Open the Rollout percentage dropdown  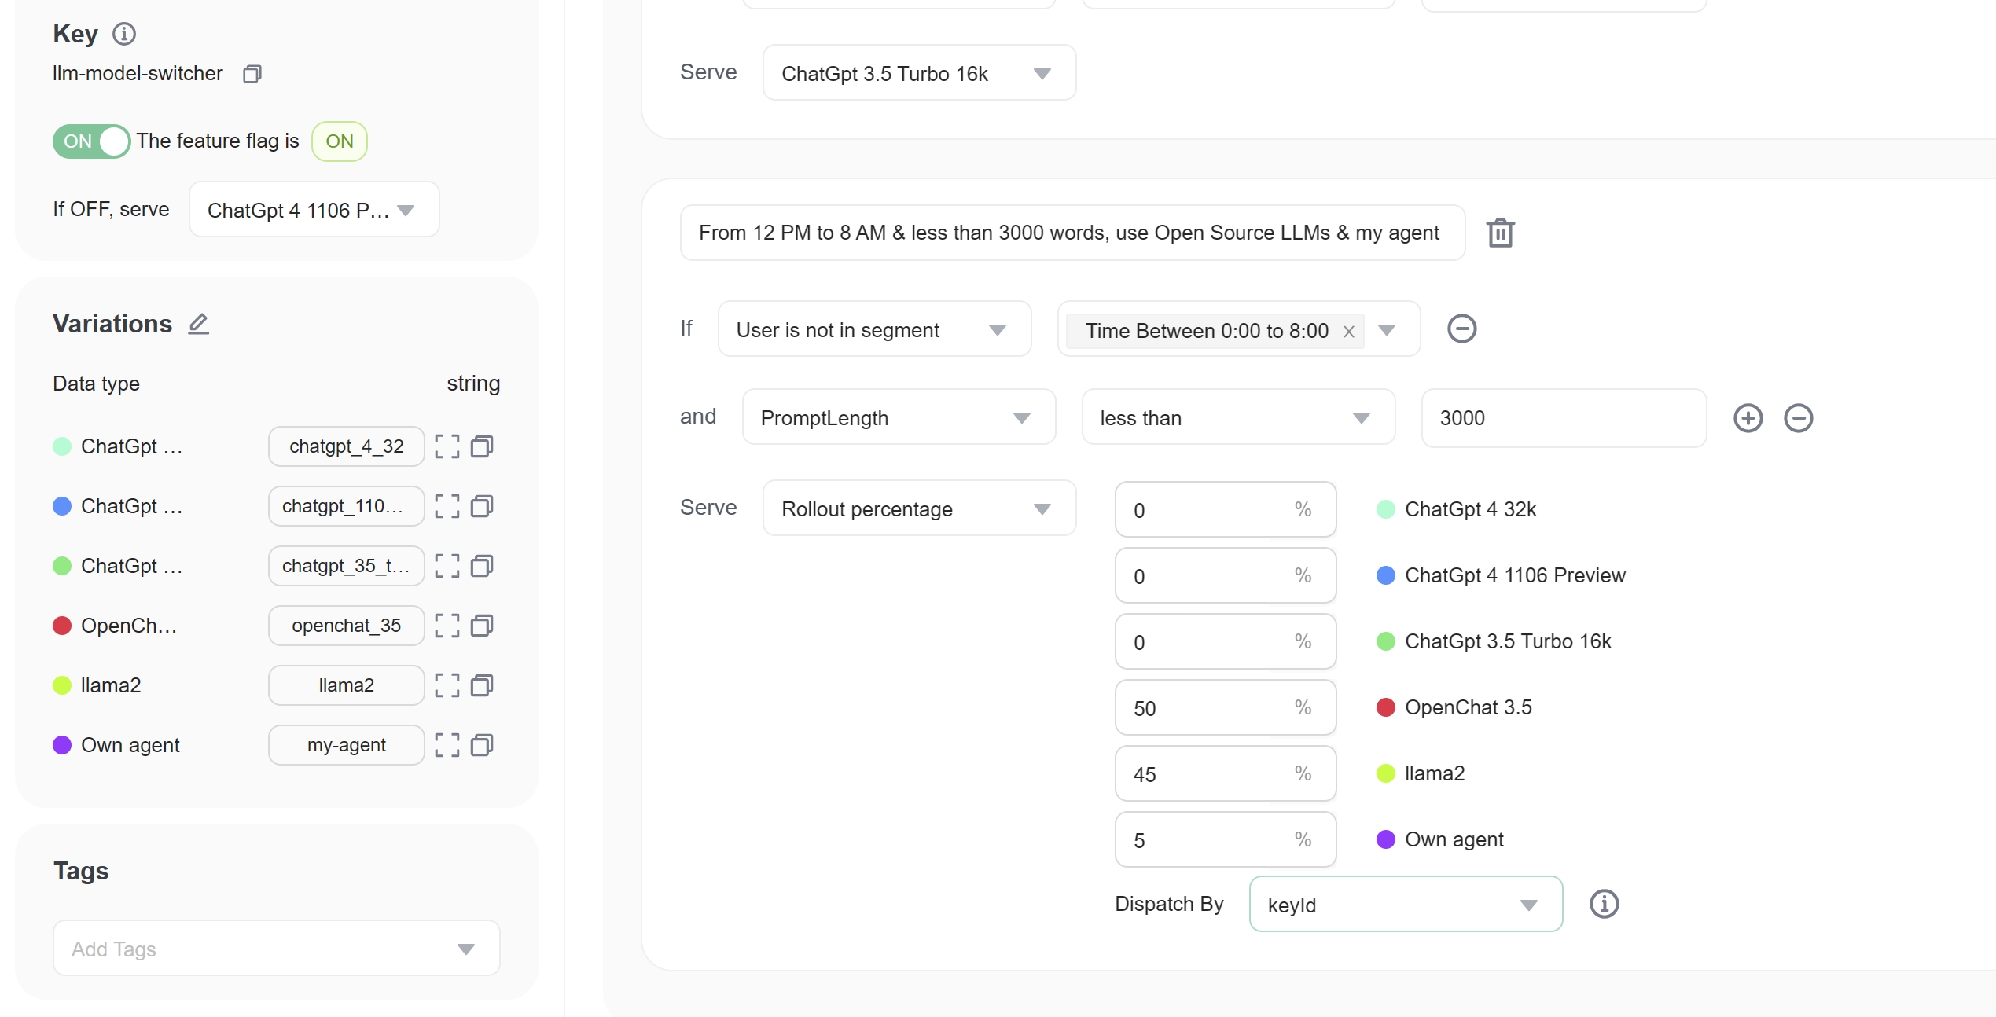click(920, 508)
